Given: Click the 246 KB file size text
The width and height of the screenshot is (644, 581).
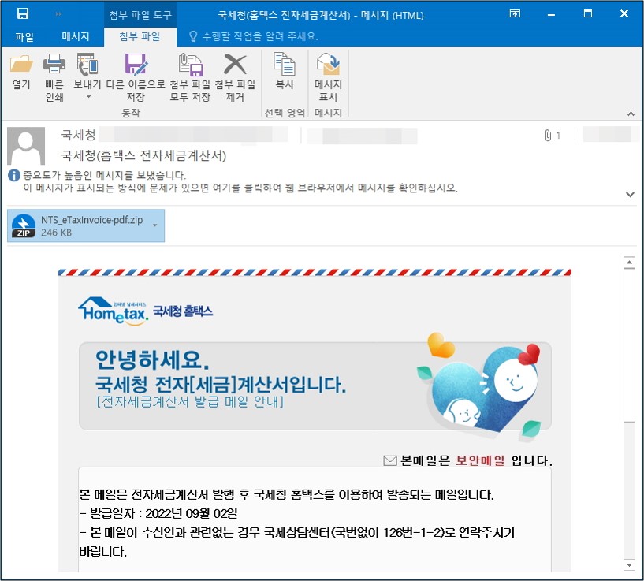Looking at the screenshot, I should tap(56, 233).
